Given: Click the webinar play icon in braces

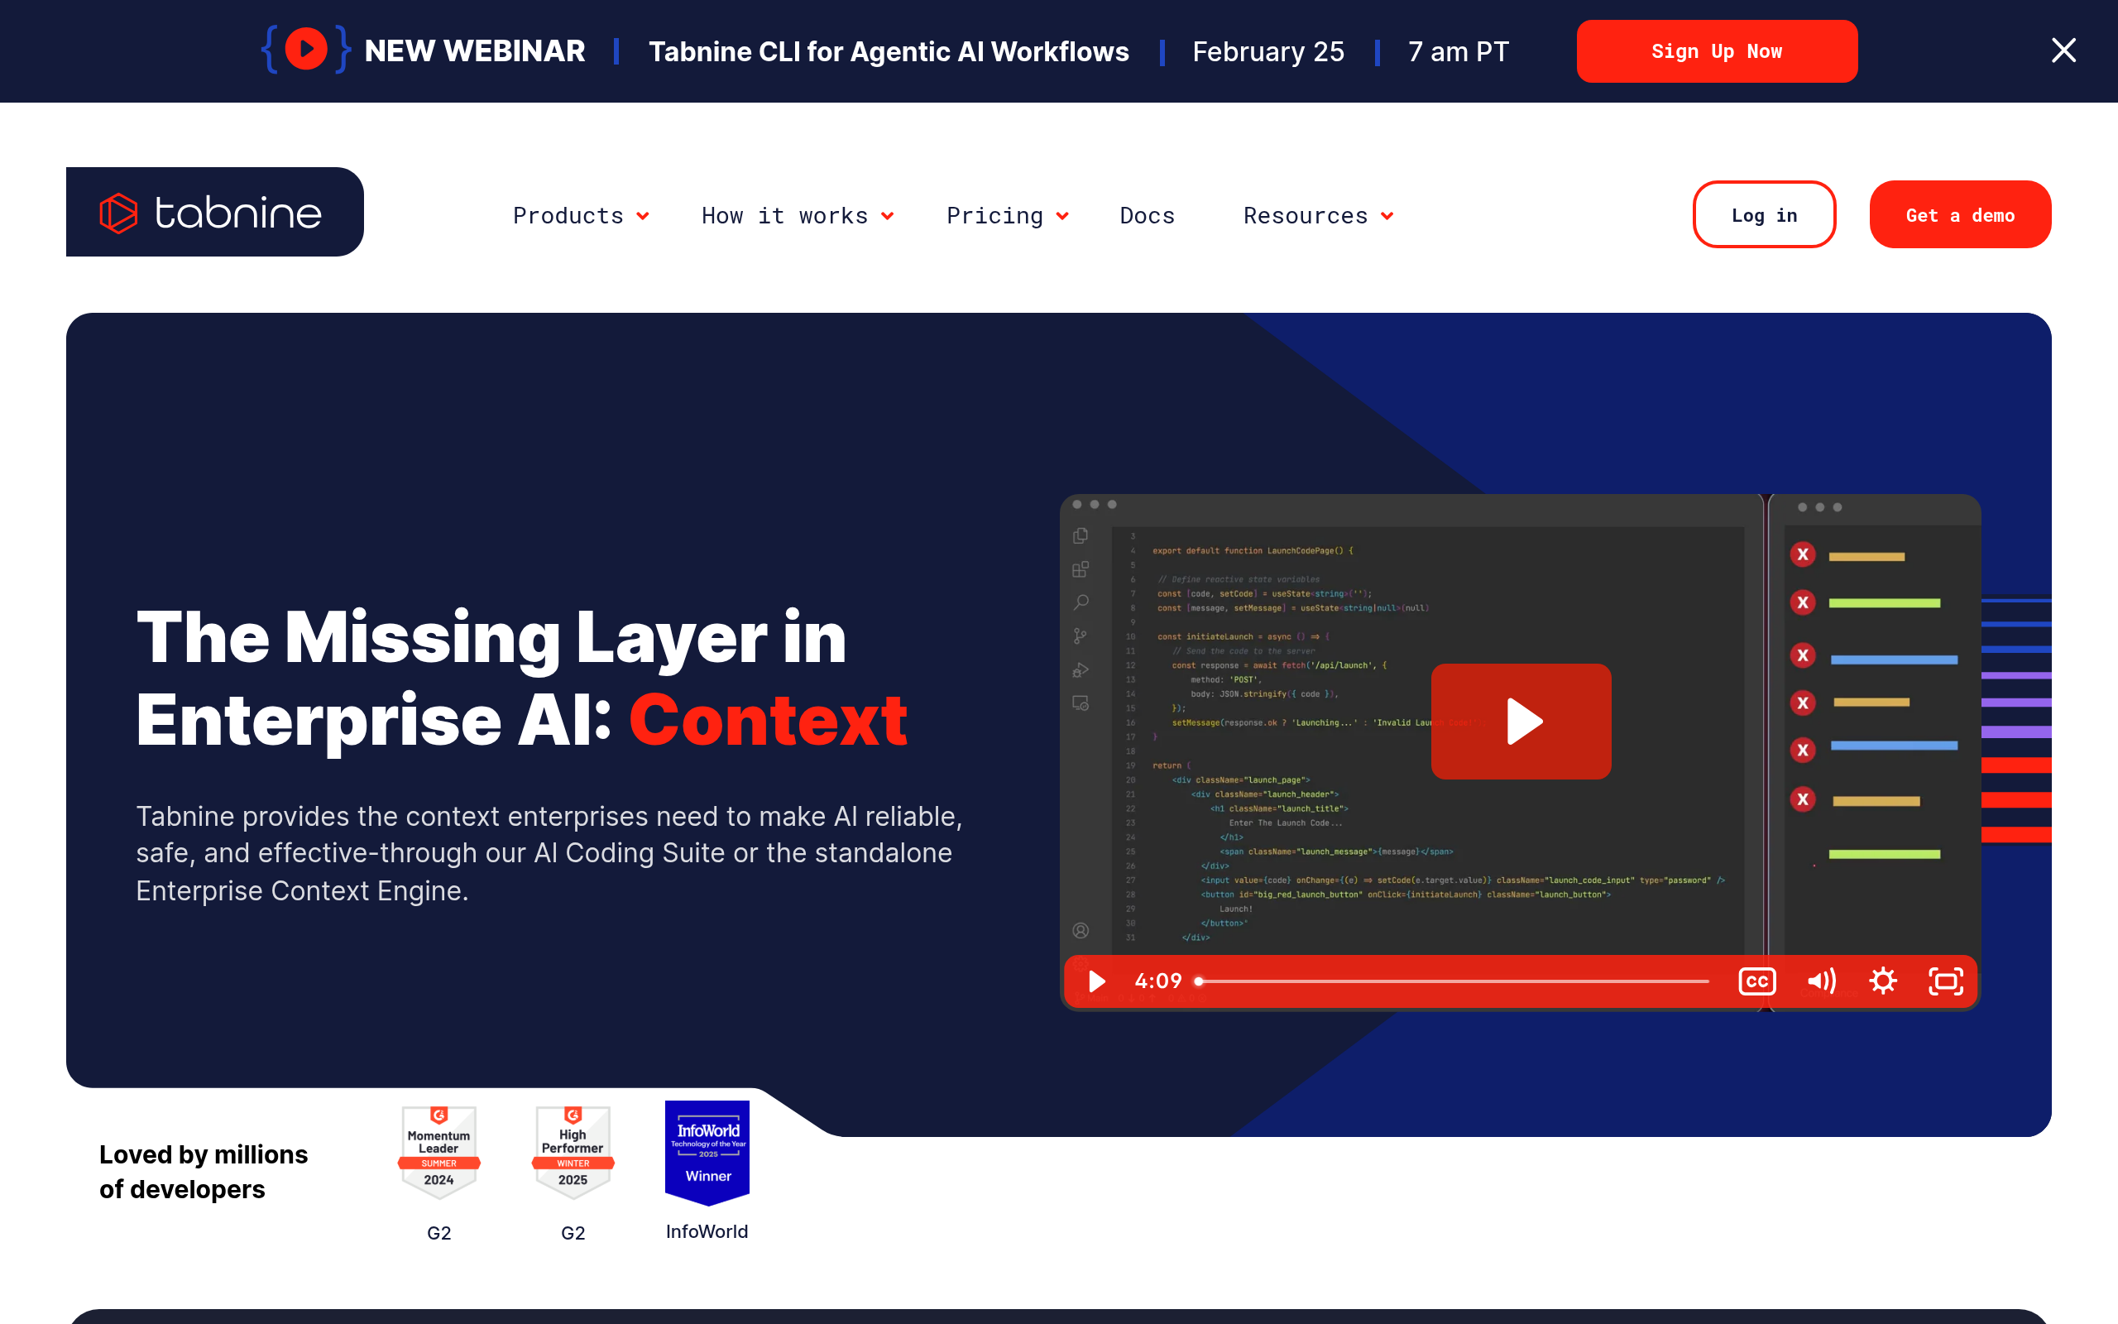Looking at the screenshot, I should (305, 50).
